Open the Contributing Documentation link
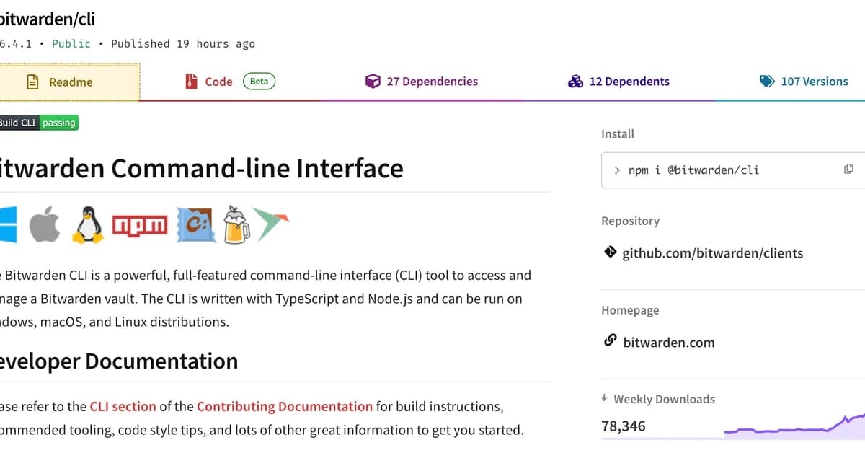865x453 pixels. pos(284,406)
